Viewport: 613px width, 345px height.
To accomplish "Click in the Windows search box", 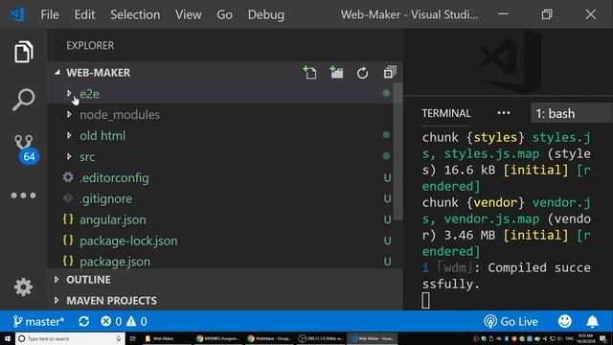I will 70,338.
